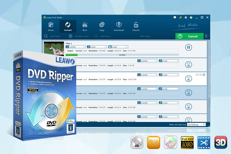231x154 pixels.
Task: Open the Home module
Action: pos(51,27)
